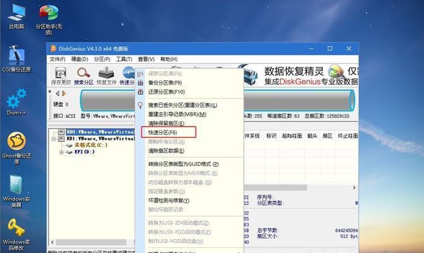
Task: Click the 扇区大小 label
Action: (268, 237)
